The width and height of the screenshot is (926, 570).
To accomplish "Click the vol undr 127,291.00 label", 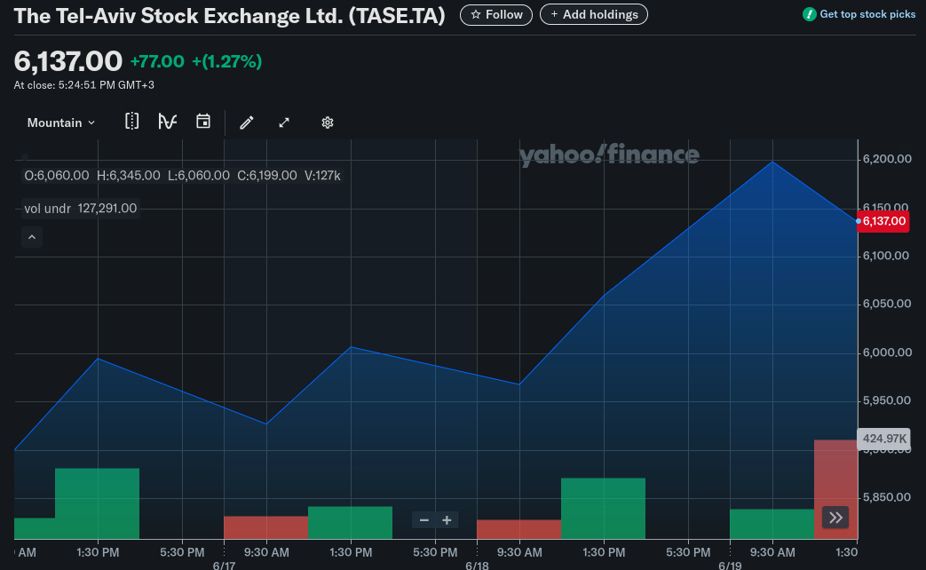I will pos(80,208).
